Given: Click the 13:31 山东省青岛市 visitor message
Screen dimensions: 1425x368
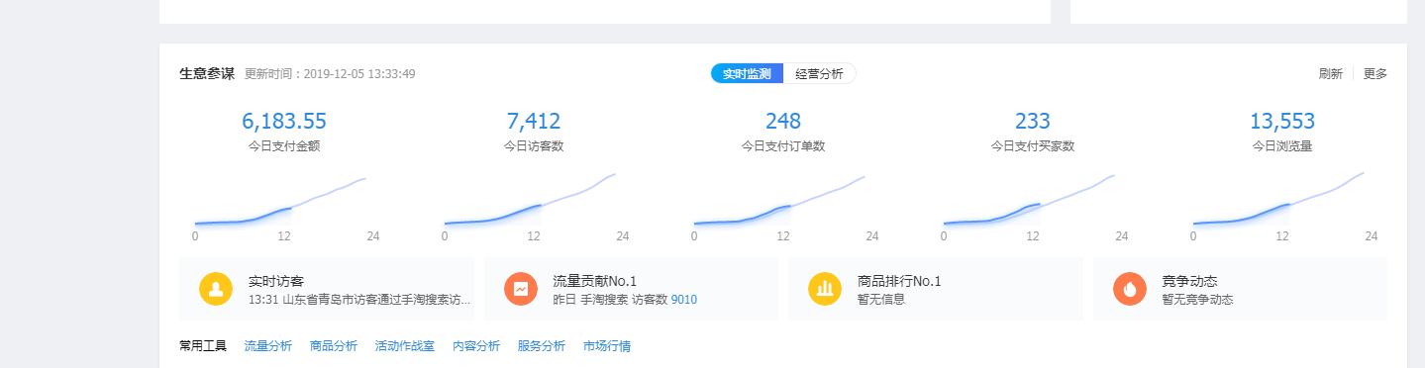Looking at the screenshot, I should point(359,299).
